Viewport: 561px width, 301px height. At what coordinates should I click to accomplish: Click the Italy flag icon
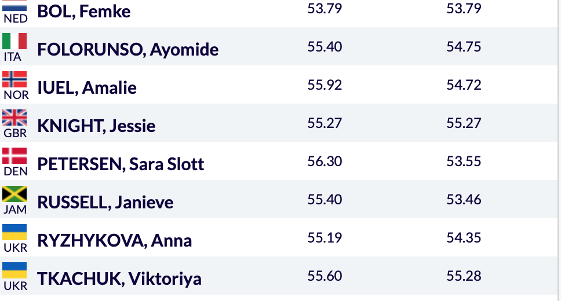14,41
